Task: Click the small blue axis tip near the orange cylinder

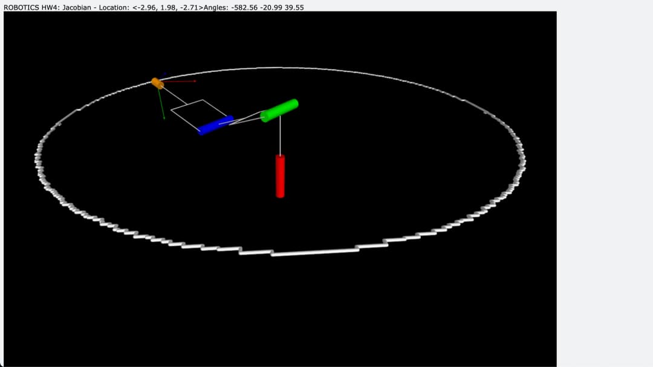Action: coord(165,74)
